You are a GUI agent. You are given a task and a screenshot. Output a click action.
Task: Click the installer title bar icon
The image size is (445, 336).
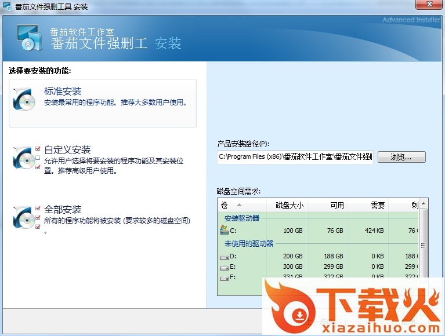click(x=7, y=6)
